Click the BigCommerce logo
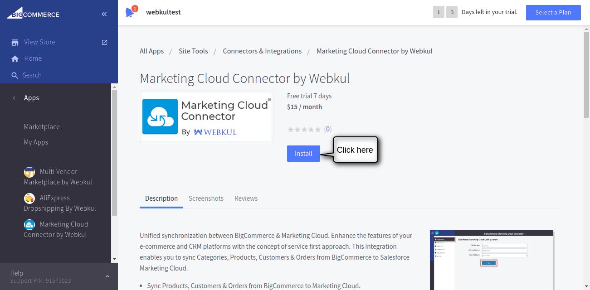 [x=33, y=13]
